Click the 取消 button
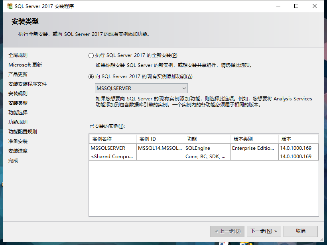The height and width of the screenshot is (245, 327). (x=300, y=231)
